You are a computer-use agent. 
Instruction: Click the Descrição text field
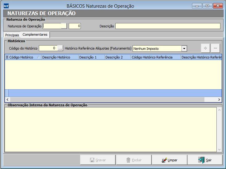(x=168, y=26)
